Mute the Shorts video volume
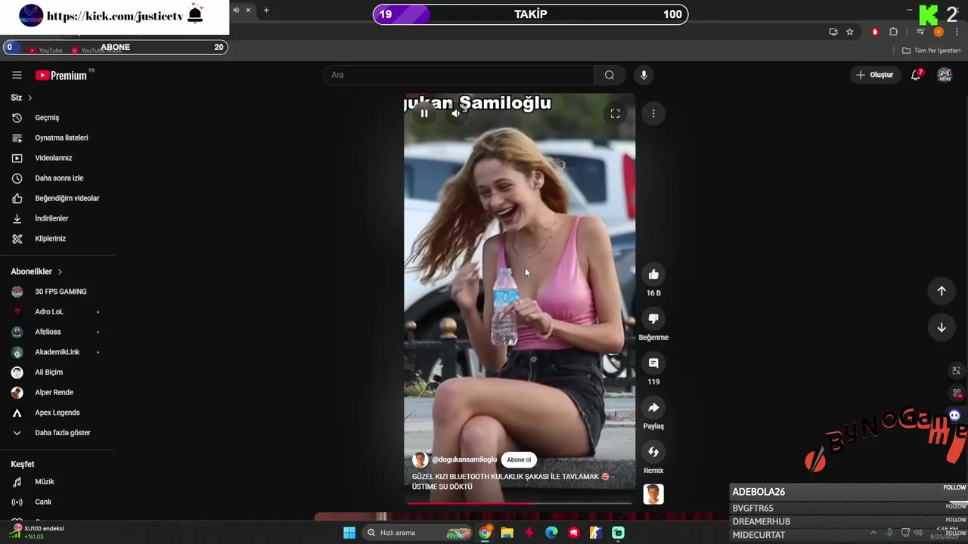 pos(456,113)
